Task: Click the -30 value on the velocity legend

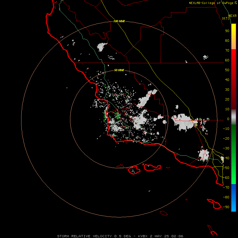Action: click(226, 148)
